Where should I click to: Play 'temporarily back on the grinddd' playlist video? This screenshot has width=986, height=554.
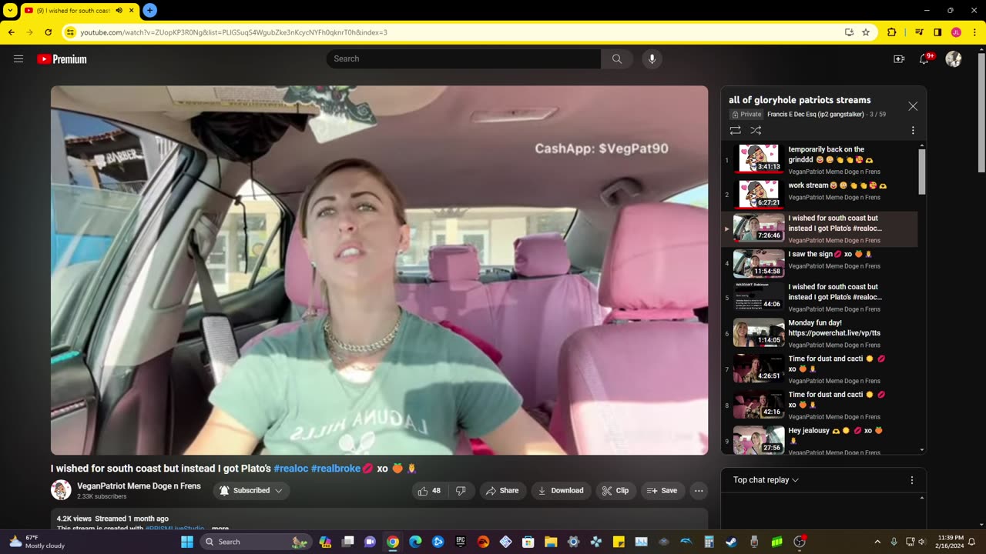coord(820,160)
